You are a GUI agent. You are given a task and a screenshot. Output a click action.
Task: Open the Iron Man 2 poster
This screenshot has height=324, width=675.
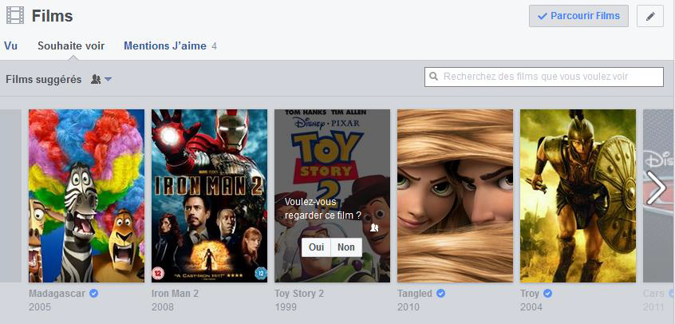tap(209, 196)
